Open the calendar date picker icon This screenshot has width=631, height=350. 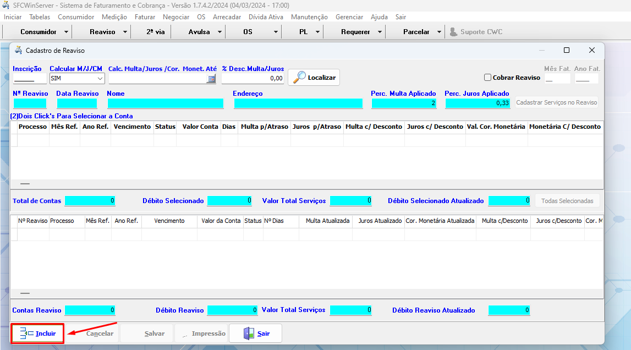pyautogui.click(x=211, y=79)
